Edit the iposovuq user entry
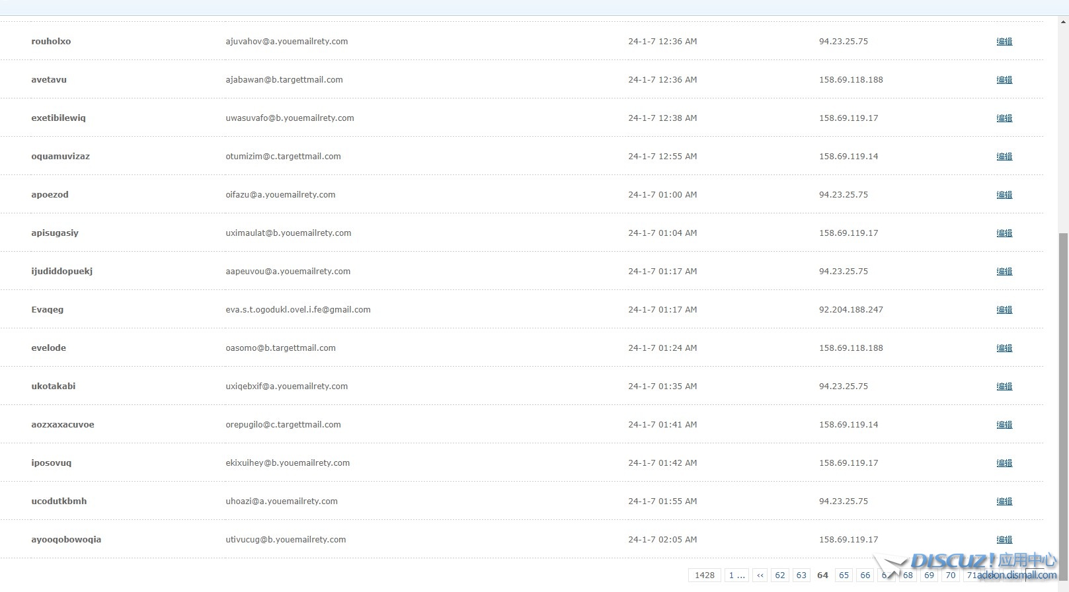This screenshot has width=1069, height=592. (1004, 462)
